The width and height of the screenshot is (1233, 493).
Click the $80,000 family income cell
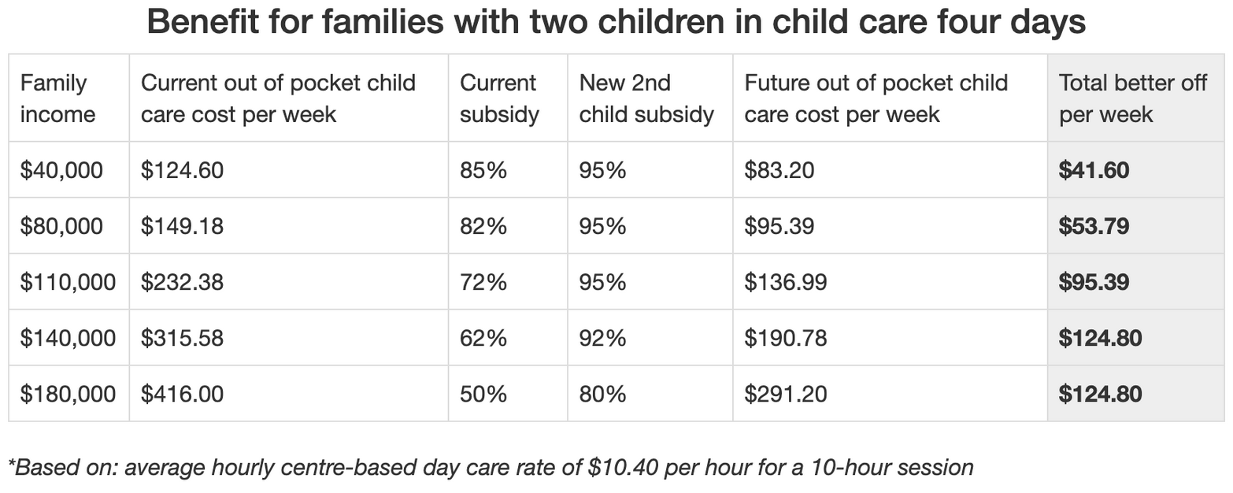[x=61, y=226]
